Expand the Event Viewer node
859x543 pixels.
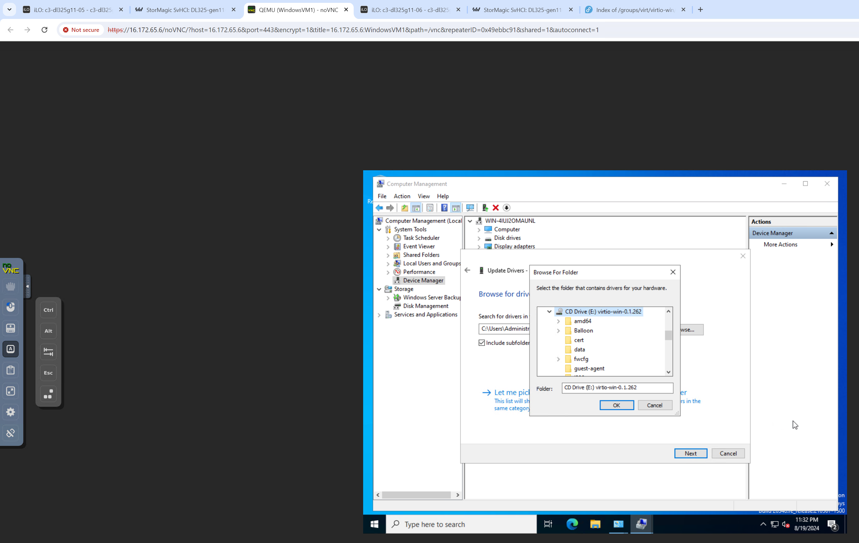(x=388, y=247)
